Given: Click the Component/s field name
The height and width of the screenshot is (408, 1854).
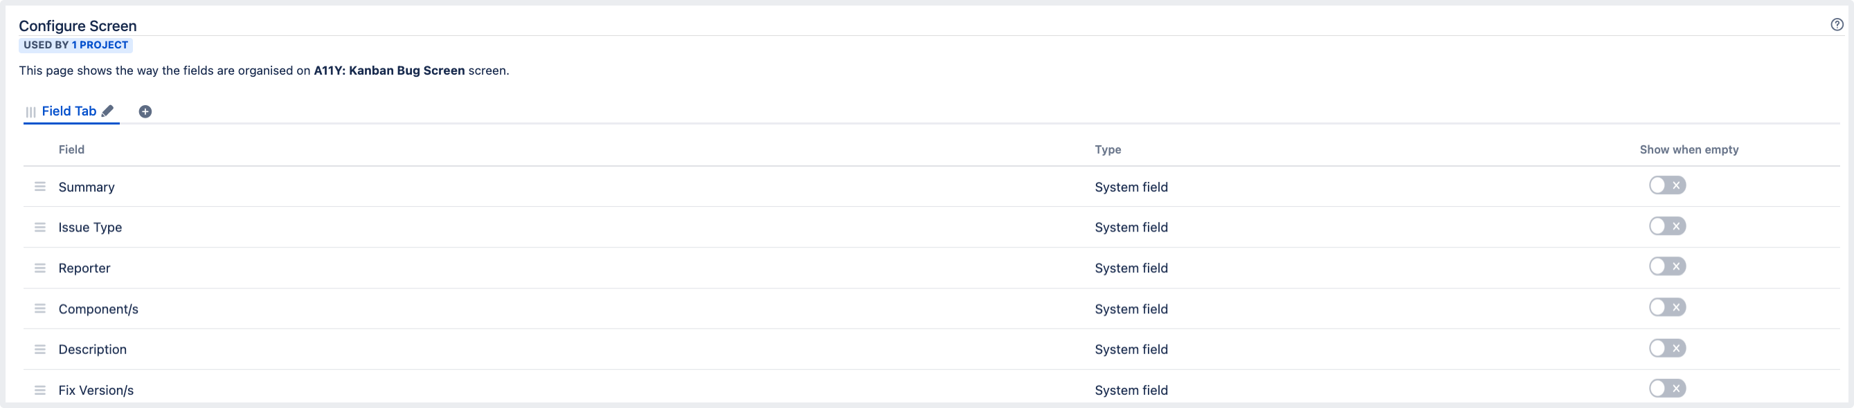Looking at the screenshot, I should pos(98,309).
